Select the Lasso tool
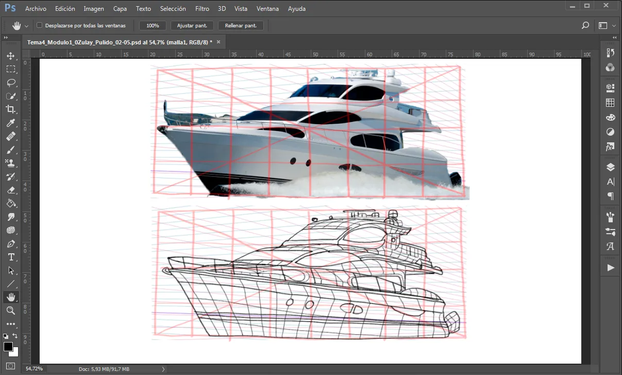 [11, 83]
